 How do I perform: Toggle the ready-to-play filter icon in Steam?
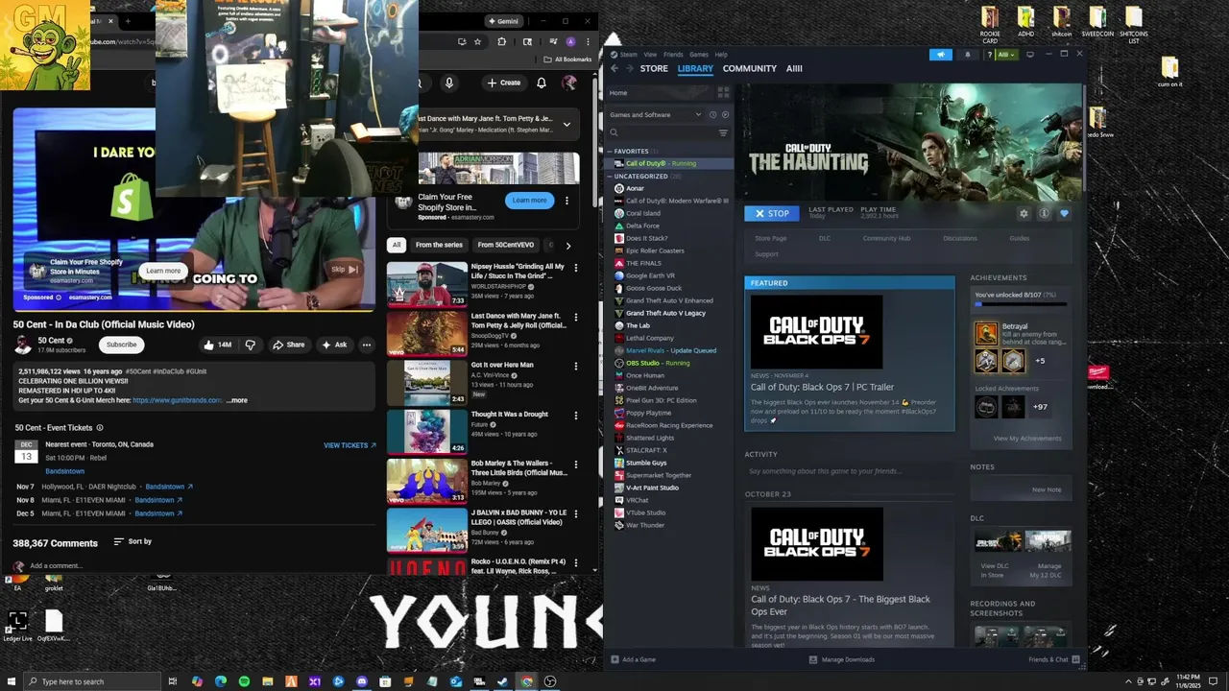click(x=724, y=115)
